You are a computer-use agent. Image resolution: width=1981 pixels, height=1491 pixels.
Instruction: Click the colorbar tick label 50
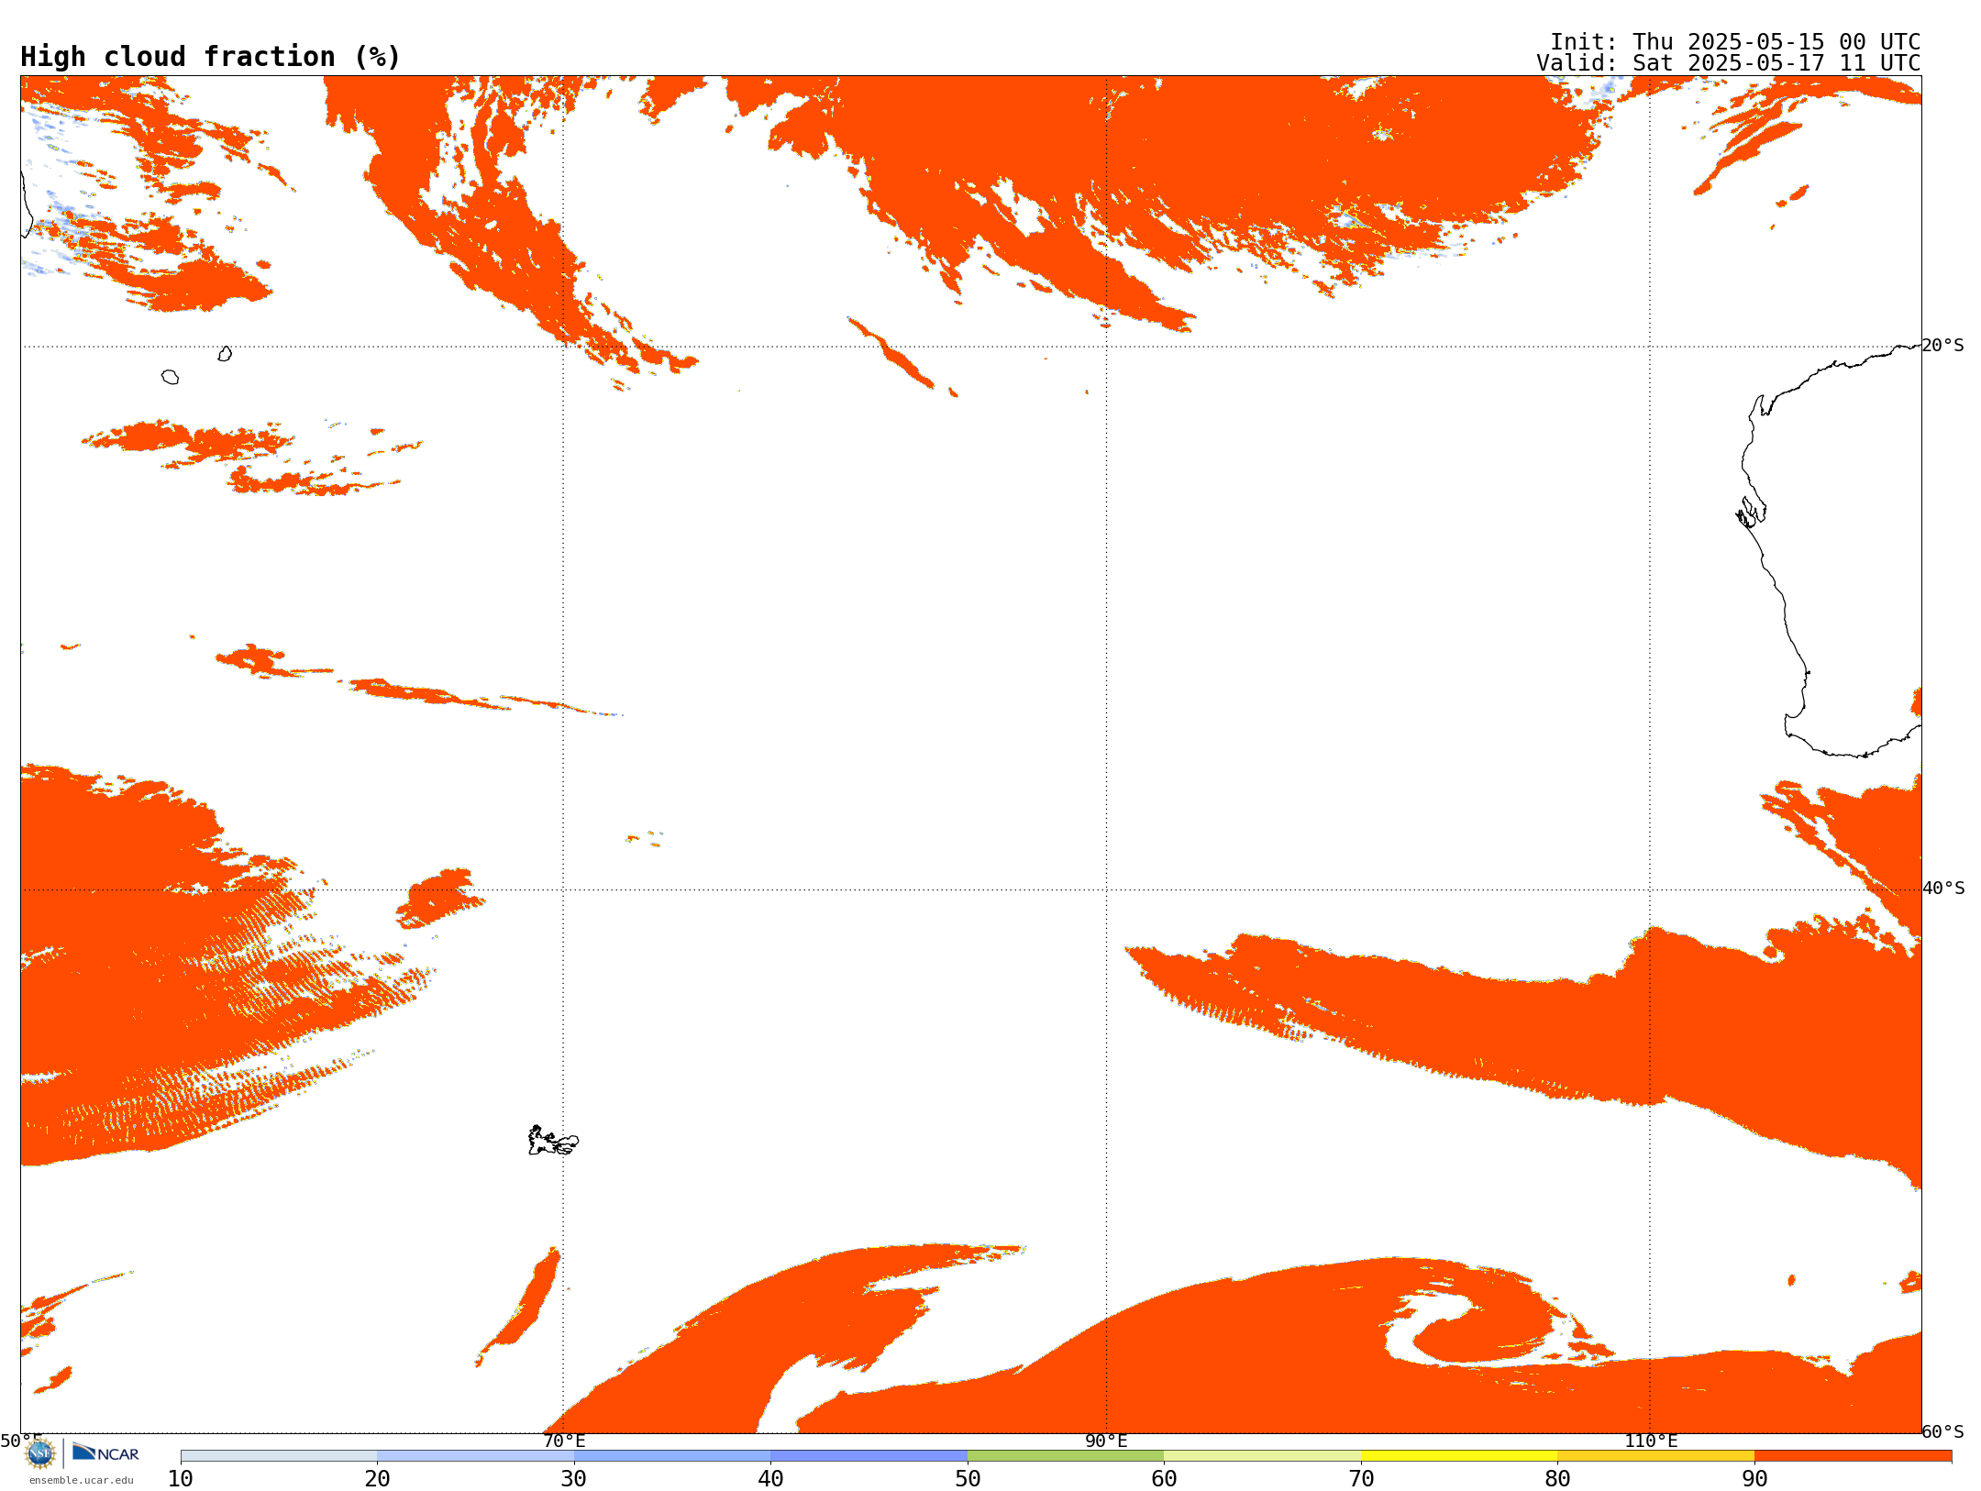tap(968, 1479)
